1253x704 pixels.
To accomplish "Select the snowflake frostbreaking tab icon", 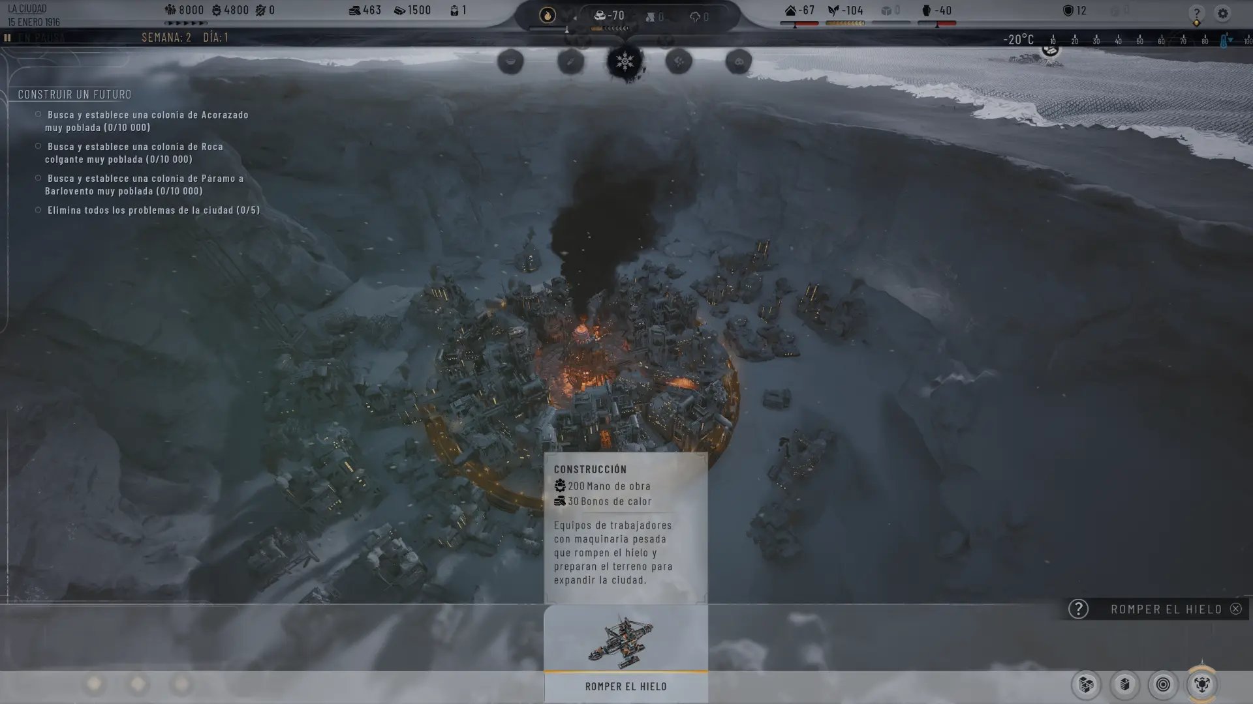I will (x=625, y=61).
